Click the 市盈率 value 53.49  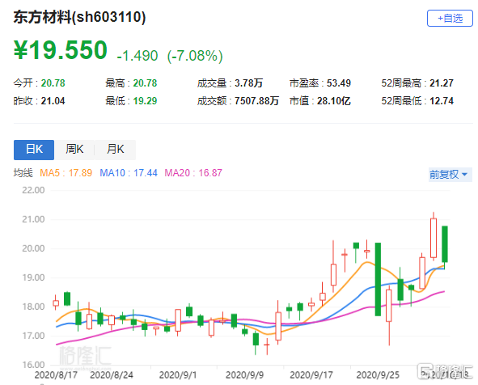(339, 83)
